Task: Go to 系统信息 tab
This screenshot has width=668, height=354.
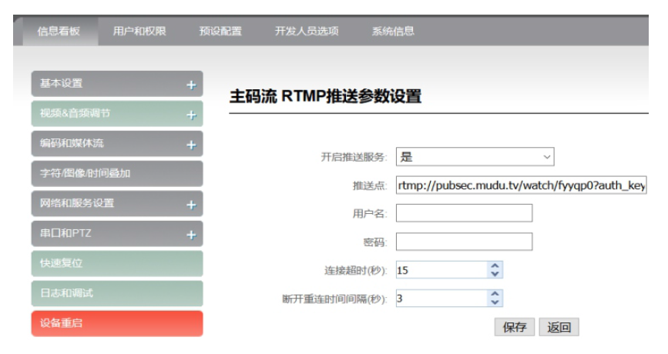Action: click(393, 32)
